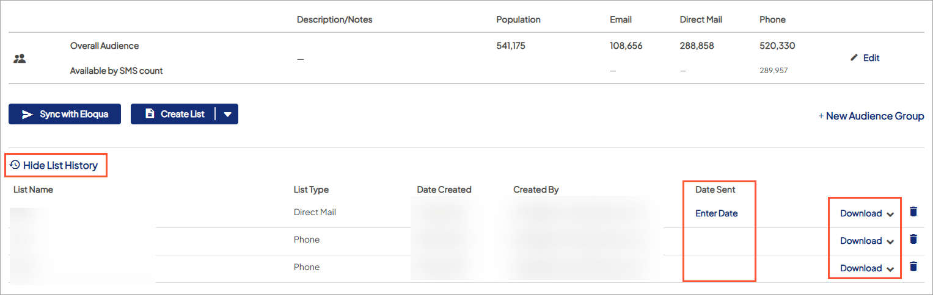Collapse the list using Hide List History
The height and width of the screenshot is (295, 933).
pos(54,165)
